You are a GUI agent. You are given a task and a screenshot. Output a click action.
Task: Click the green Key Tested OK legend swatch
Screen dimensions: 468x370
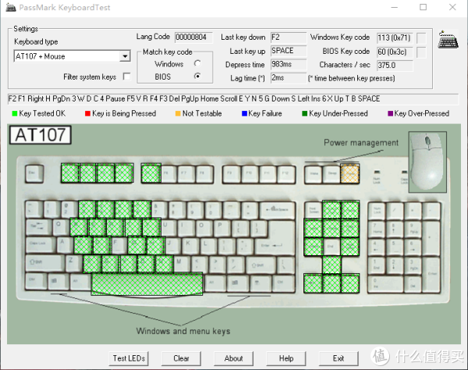pyautogui.click(x=15, y=113)
